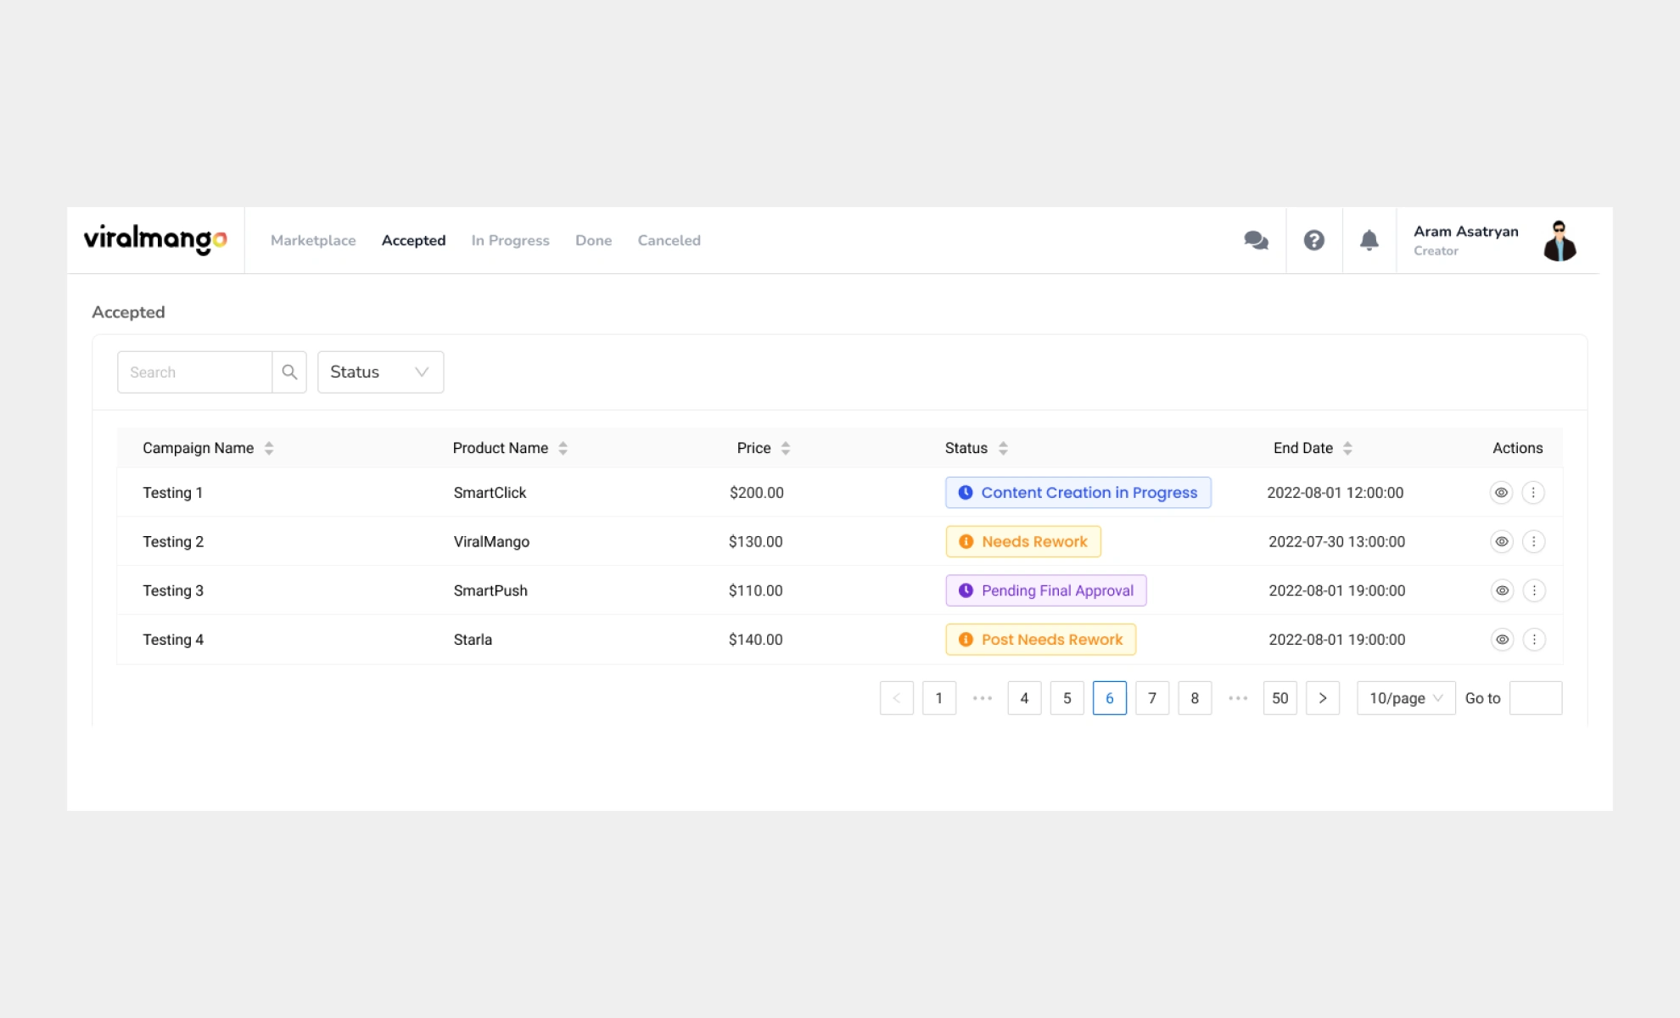1680x1018 pixels.
Task: Open the Status filter dropdown
Action: (x=379, y=372)
